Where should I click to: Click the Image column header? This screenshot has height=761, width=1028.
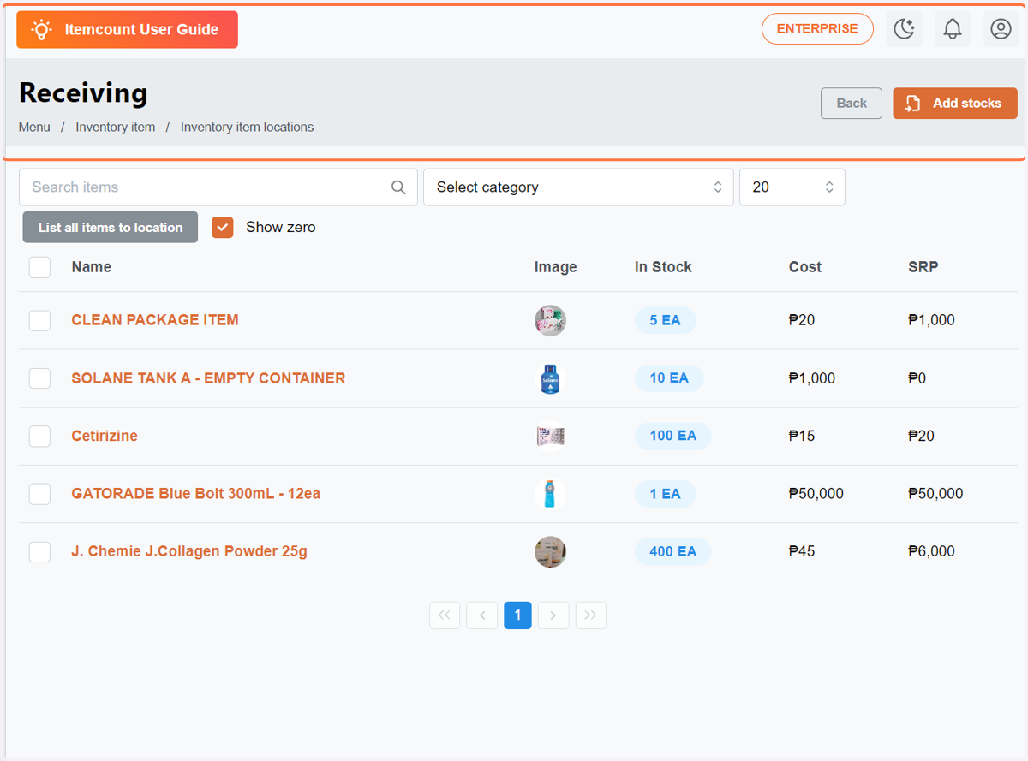(556, 267)
